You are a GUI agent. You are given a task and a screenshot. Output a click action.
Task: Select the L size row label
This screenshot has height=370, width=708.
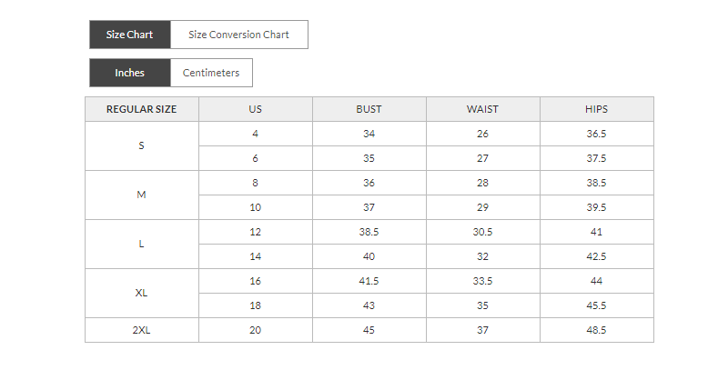[141, 244]
